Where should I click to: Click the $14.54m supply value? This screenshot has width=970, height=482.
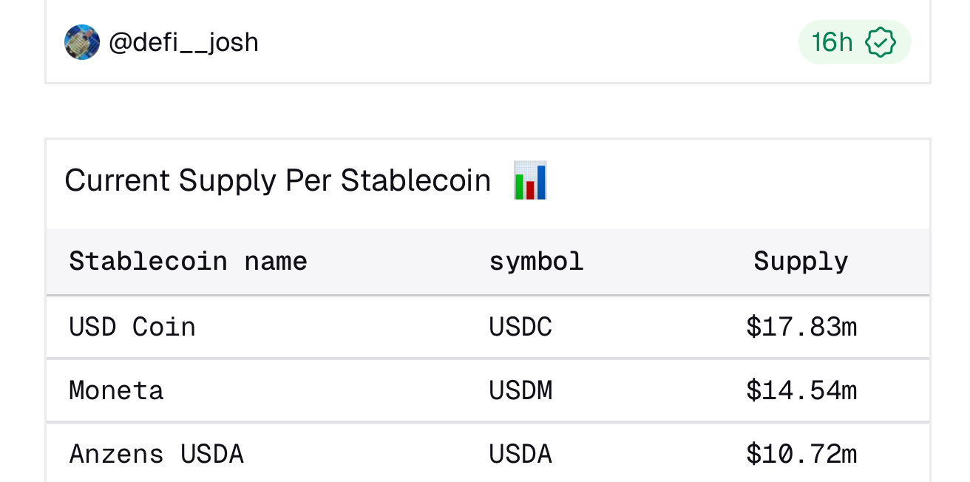pos(801,390)
